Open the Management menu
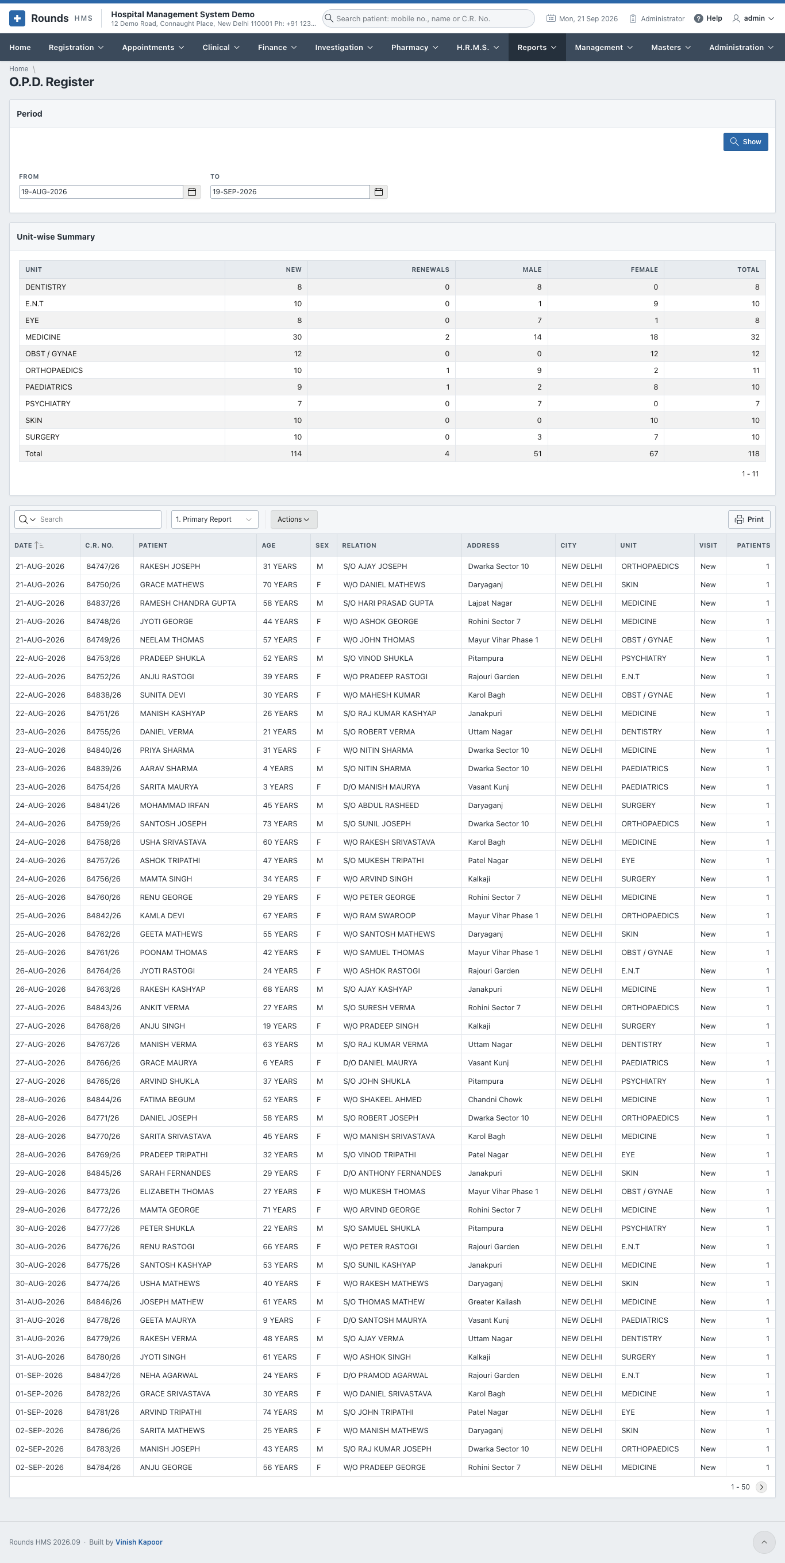Viewport: 785px width, 1563px height. click(603, 47)
